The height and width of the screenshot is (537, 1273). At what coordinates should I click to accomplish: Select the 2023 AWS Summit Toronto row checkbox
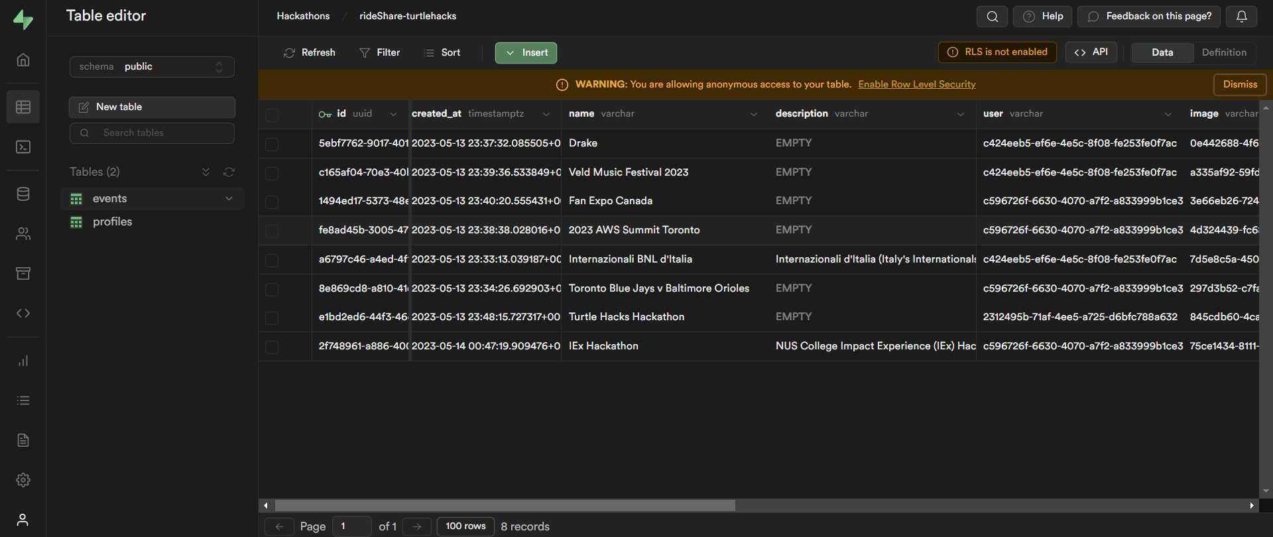(x=272, y=231)
